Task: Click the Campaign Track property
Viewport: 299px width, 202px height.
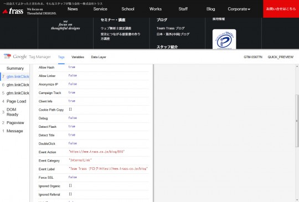Action: pos(50,93)
